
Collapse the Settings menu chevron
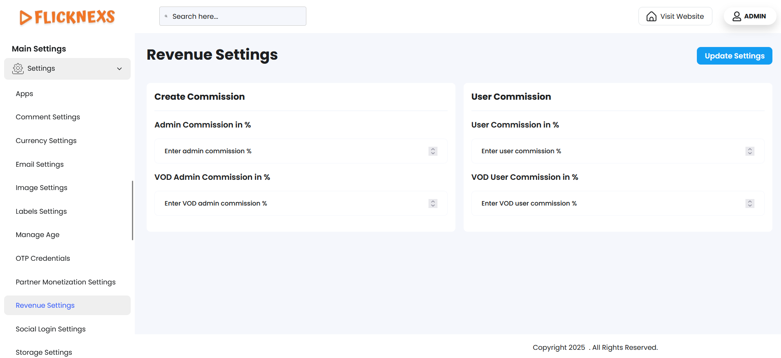pyautogui.click(x=119, y=69)
